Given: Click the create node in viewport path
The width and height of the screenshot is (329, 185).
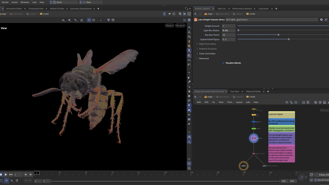Looking at the screenshot, I should coord(44,14).
